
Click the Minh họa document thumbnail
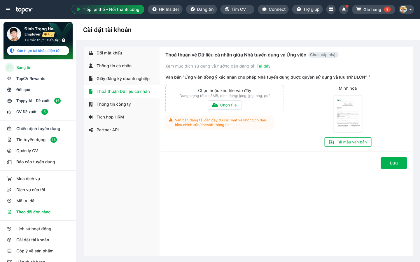tap(348, 114)
